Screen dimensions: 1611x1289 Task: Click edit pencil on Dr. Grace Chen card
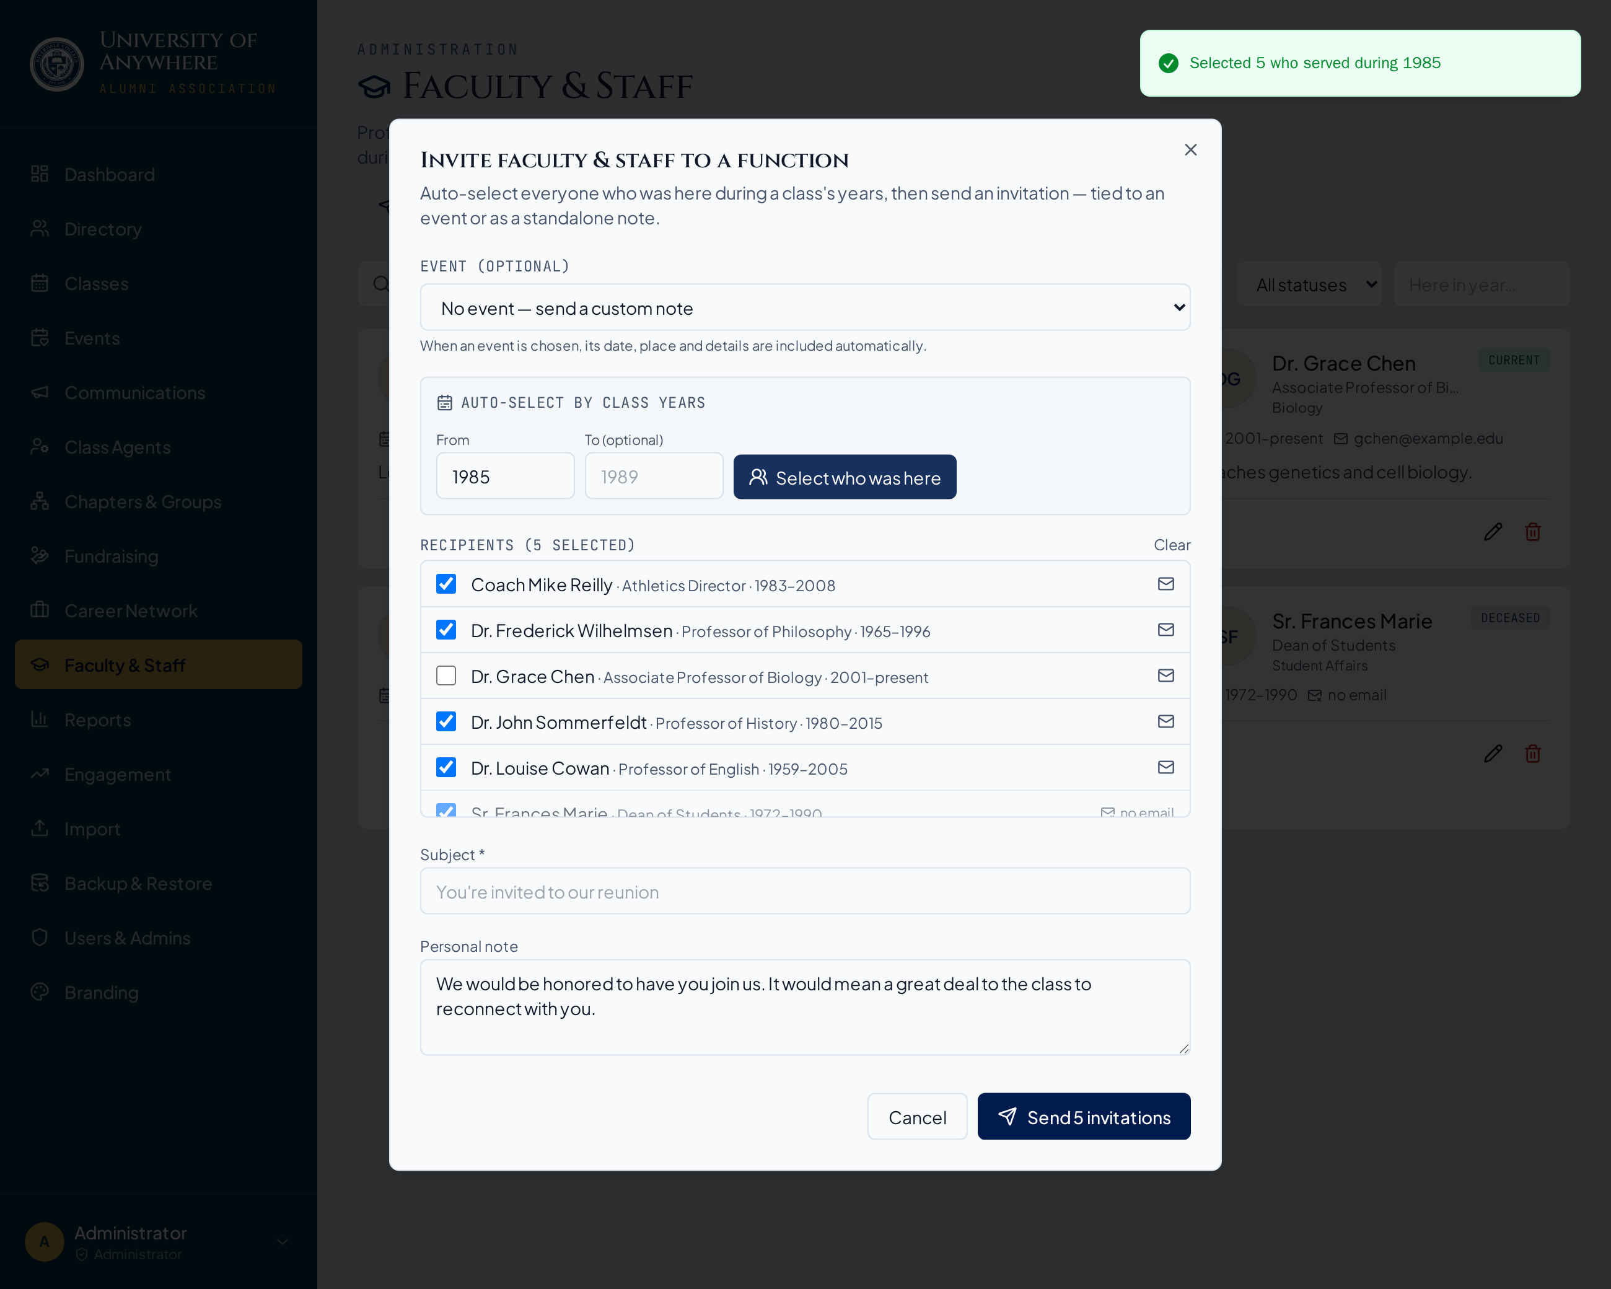pos(1493,531)
